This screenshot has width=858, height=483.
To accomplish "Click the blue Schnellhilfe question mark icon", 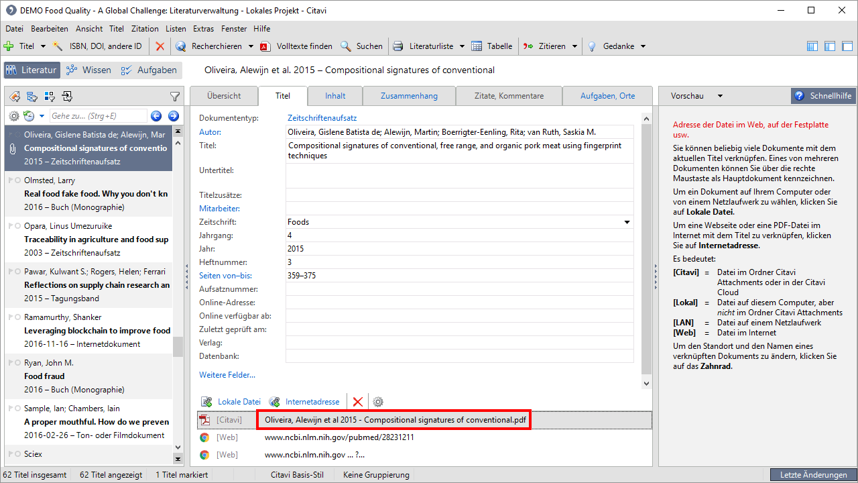I will pyautogui.click(x=799, y=96).
